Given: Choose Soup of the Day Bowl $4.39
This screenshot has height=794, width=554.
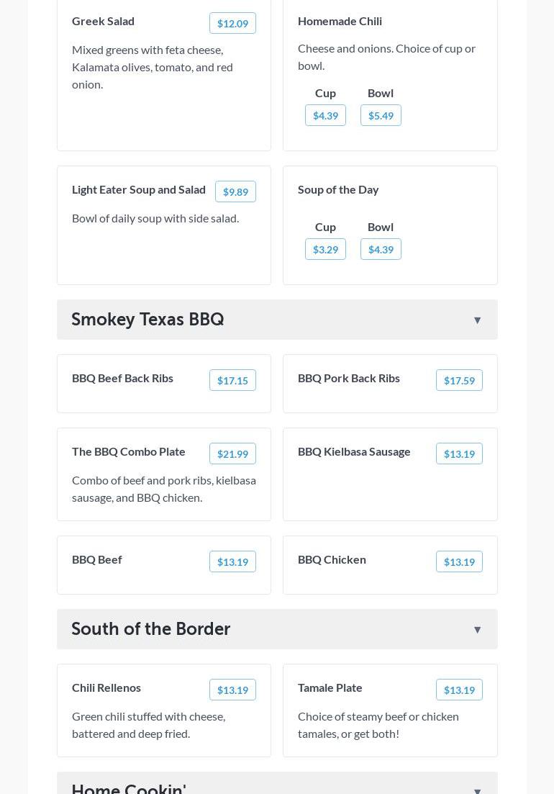Looking at the screenshot, I should 381,250.
